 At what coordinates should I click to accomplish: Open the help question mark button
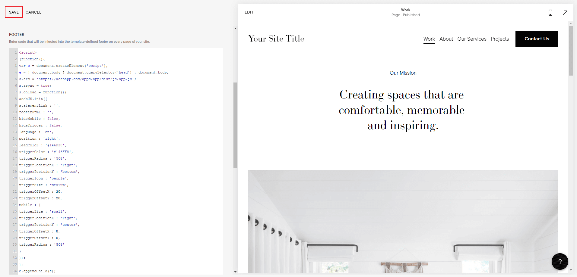(x=560, y=261)
